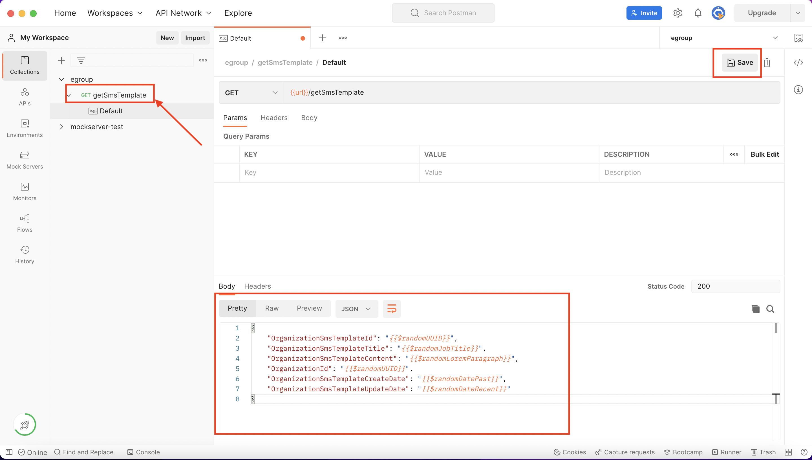Copy the response body

[755, 309]
